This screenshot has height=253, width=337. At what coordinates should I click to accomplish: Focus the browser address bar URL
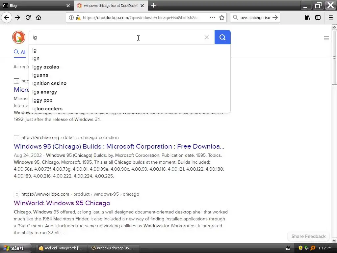(140, 18)
